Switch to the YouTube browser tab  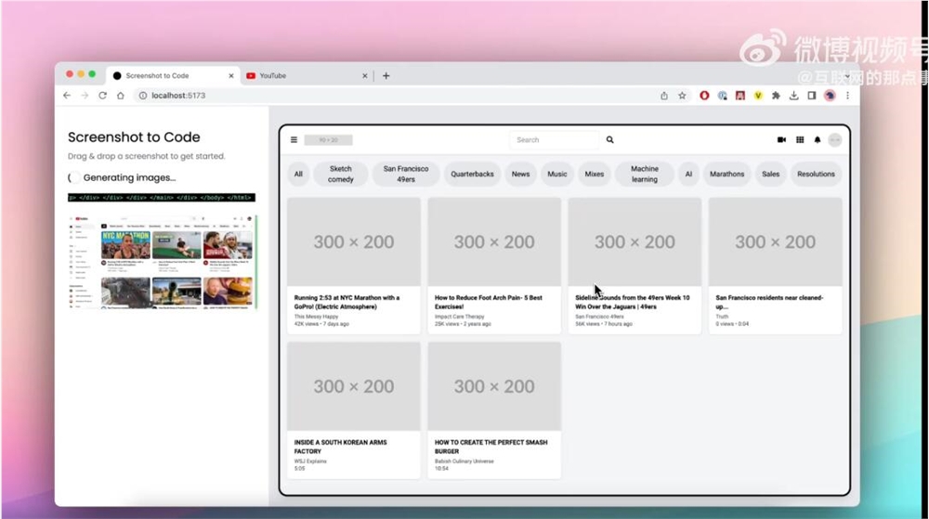pos(307,76)
